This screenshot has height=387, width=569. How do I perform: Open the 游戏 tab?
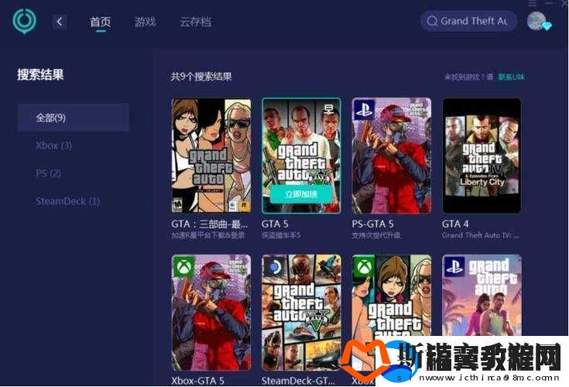point(146,22)
